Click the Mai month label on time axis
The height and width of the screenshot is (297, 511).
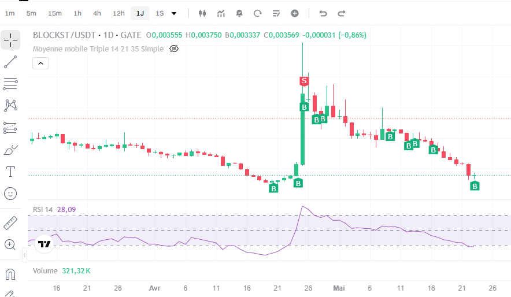(x=339, y=288)
